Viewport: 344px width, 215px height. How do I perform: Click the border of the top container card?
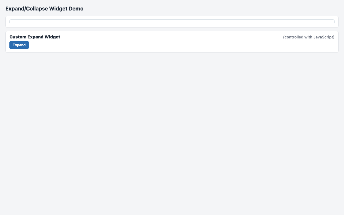(172, 16)
